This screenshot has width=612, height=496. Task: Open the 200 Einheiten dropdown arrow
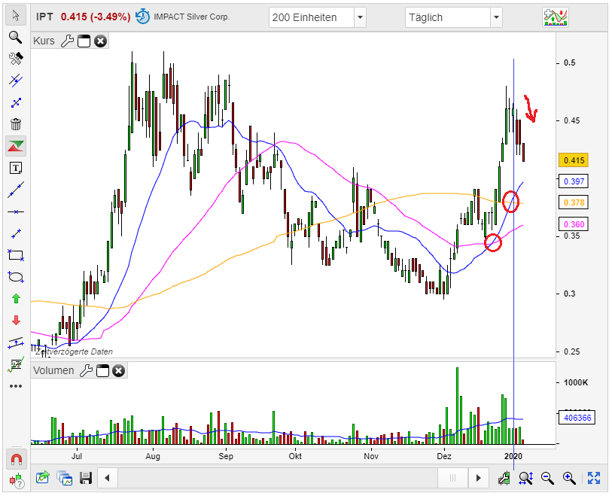pyautogui.click(x=360, y=17)
